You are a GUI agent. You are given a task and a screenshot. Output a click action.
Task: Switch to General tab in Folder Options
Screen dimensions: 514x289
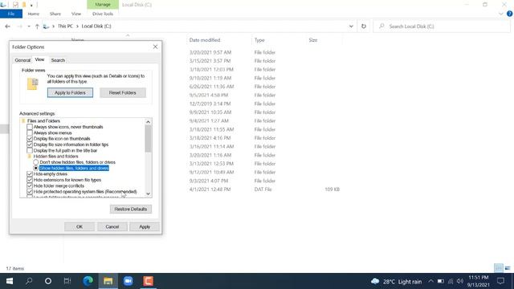pos(22,60)
